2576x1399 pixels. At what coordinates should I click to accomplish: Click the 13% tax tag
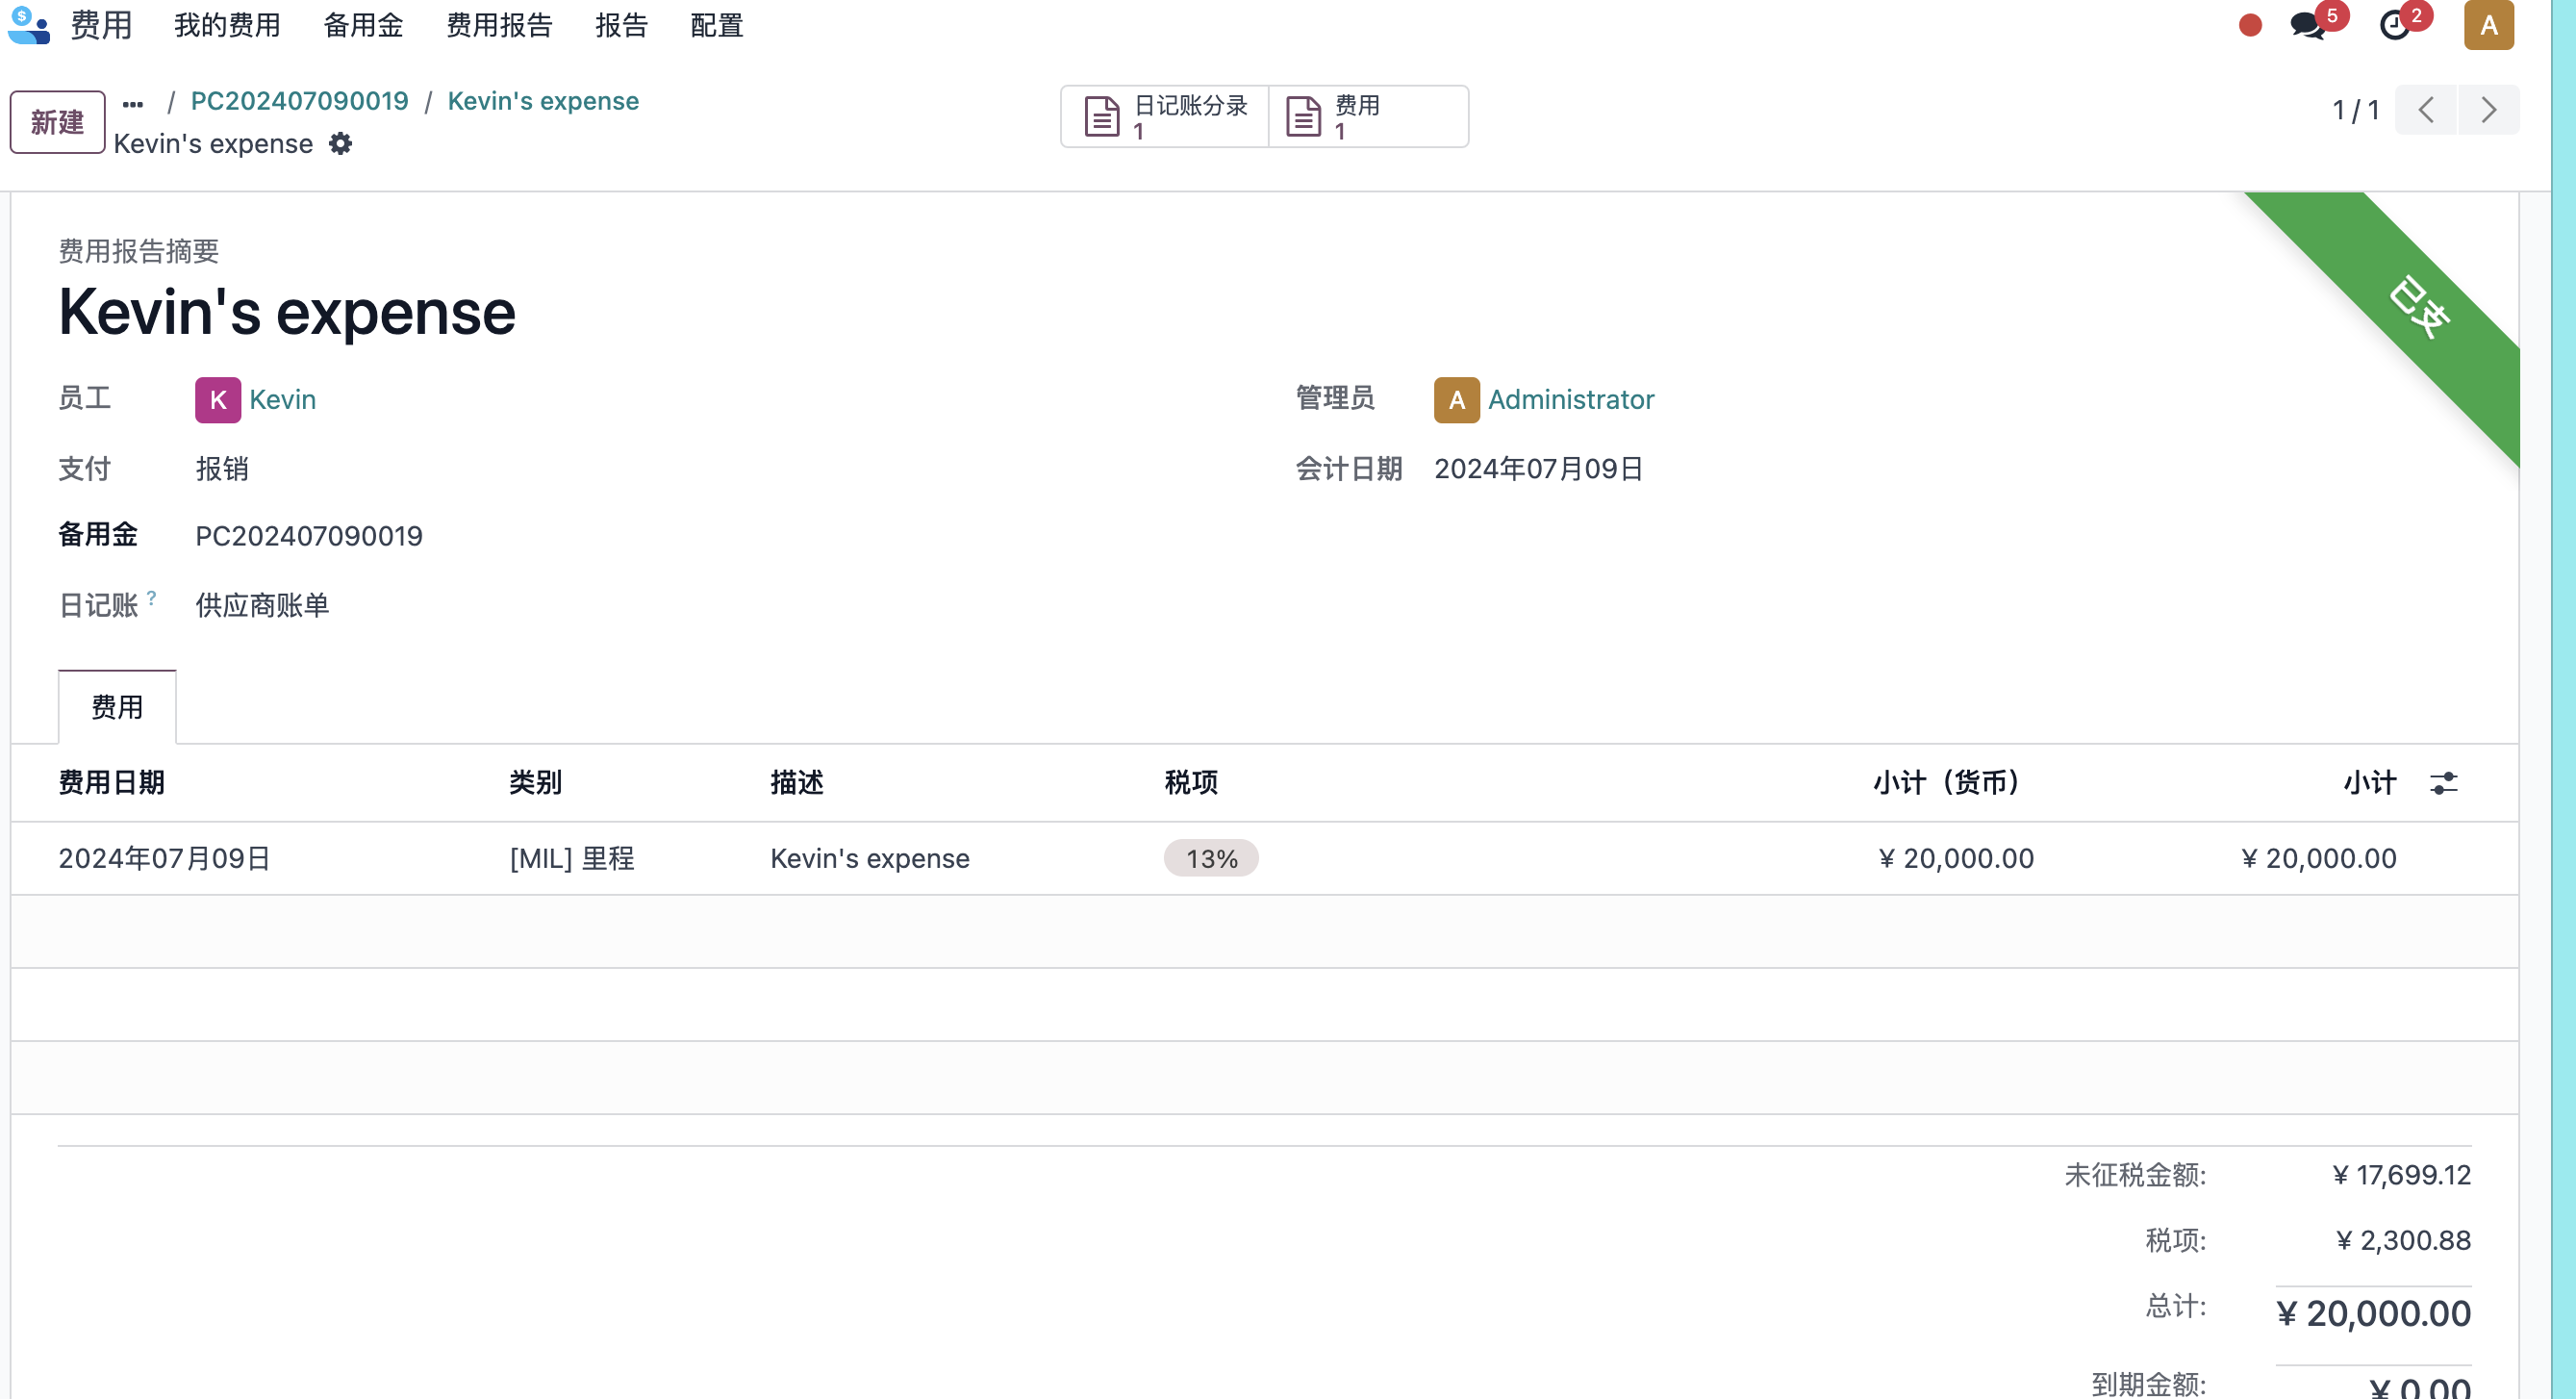click(1211, 859)
